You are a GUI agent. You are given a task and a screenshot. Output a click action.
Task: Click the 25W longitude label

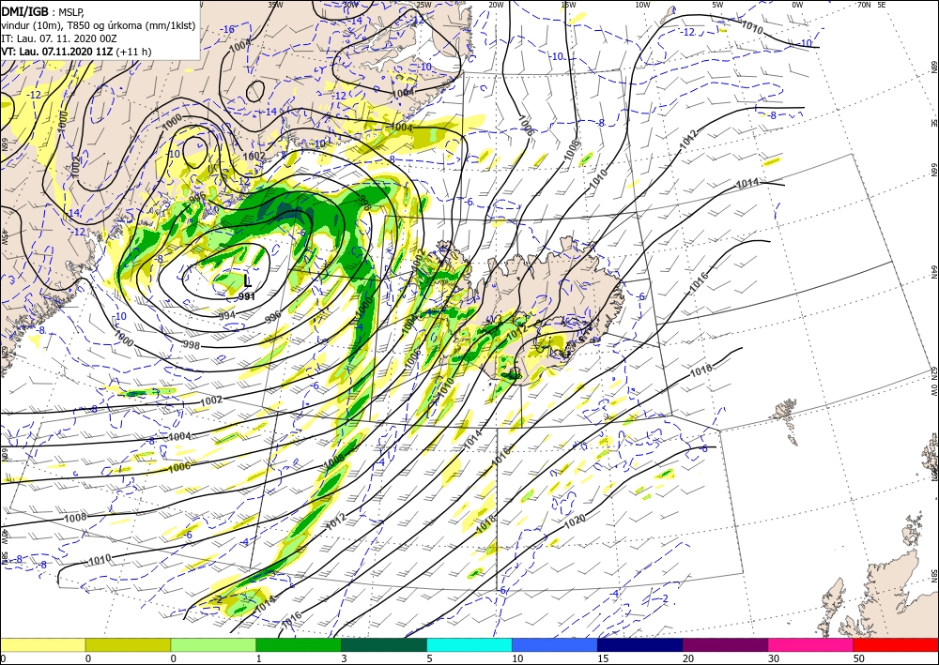423,4
